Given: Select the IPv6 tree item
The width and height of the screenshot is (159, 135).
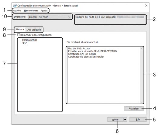Looking at the screenshot, I should point(25,43).
